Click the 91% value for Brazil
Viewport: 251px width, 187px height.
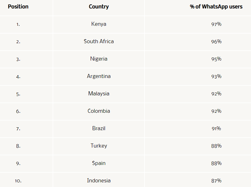point(216,128)
